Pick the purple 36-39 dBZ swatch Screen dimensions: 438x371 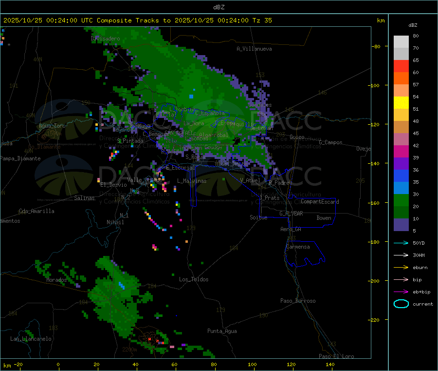401,164
